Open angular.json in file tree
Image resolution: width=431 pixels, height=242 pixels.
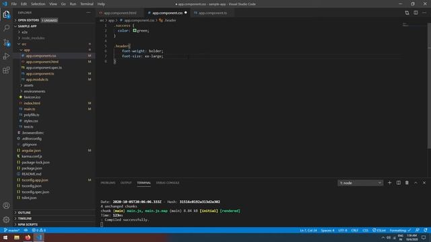54,151
